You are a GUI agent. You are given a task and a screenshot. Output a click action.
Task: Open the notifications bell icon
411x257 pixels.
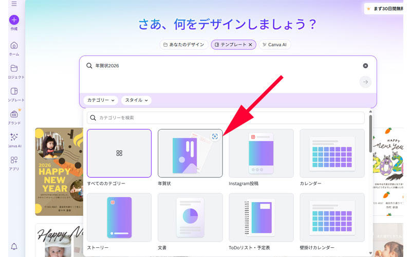14,247
